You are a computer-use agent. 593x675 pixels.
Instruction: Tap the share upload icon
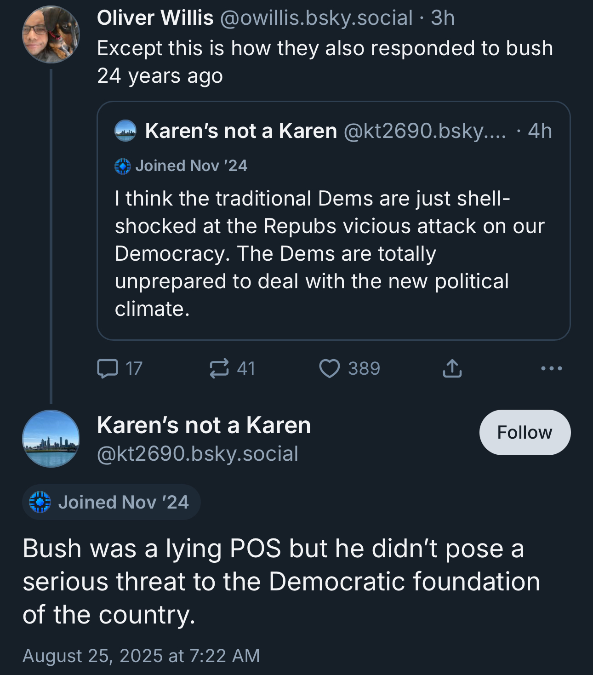(x=452, y=369)
